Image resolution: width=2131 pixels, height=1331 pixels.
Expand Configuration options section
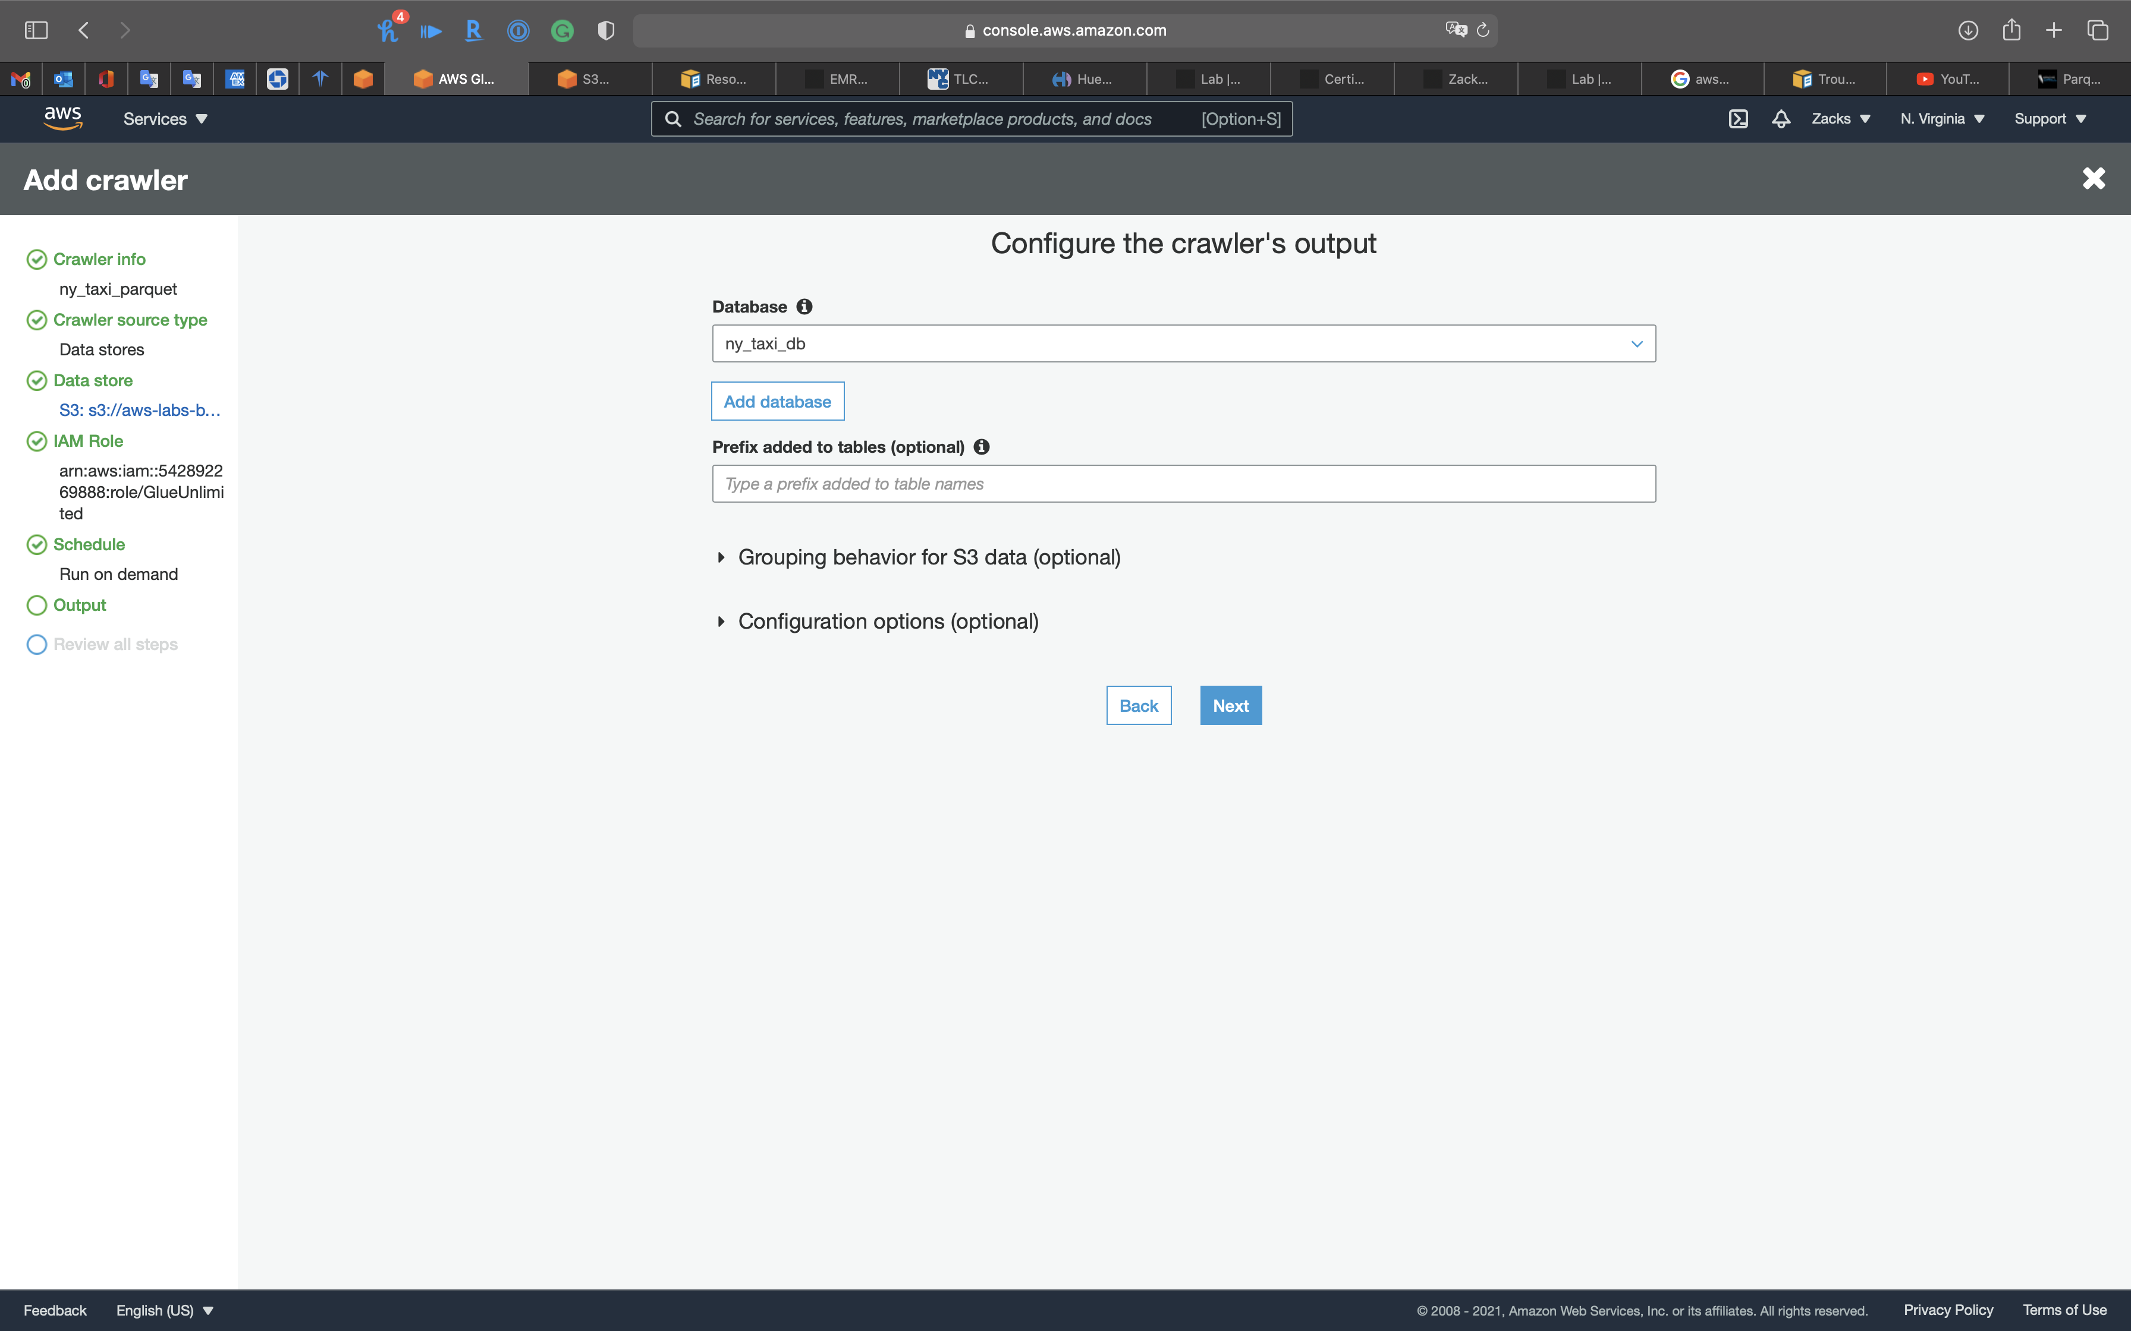pos(887,622)
